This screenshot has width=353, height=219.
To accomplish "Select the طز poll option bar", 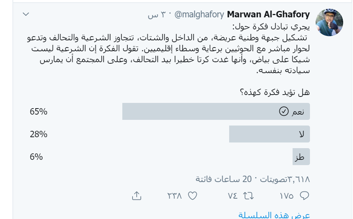I will [x=301, y=157].
